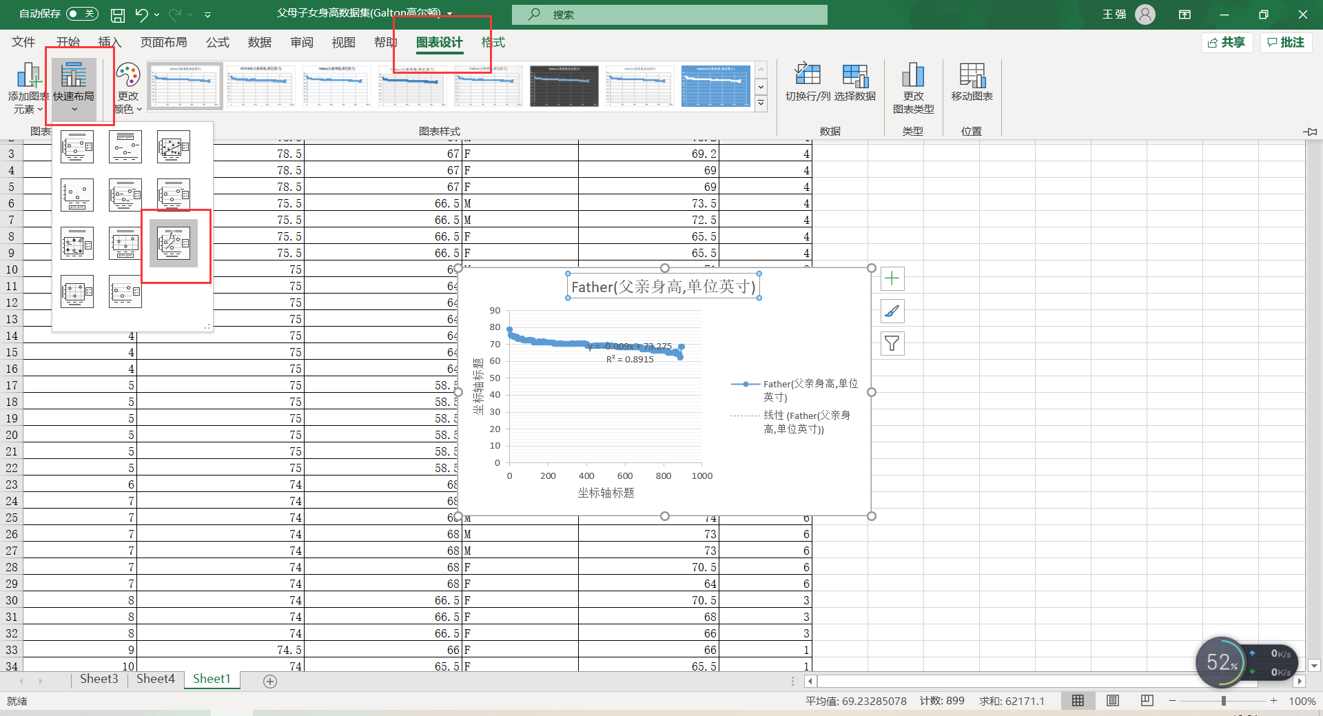The width and height of the screenshot is (1323, 716).
Task: Click the Share button
Action: tap(1227, 43)
